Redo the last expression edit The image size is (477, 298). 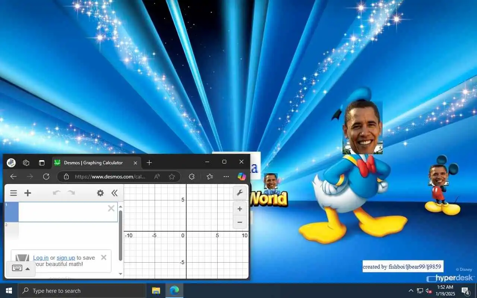click(x=71, y=193)
